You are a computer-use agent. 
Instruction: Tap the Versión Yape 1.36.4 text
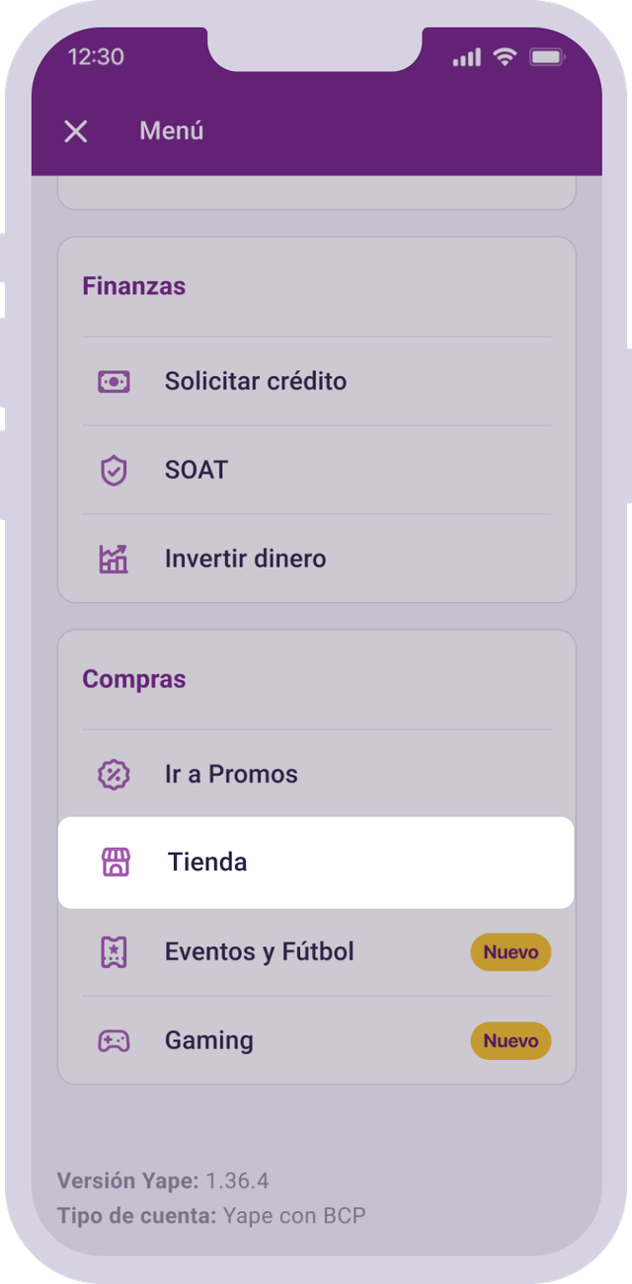[x=163, y=1180]
